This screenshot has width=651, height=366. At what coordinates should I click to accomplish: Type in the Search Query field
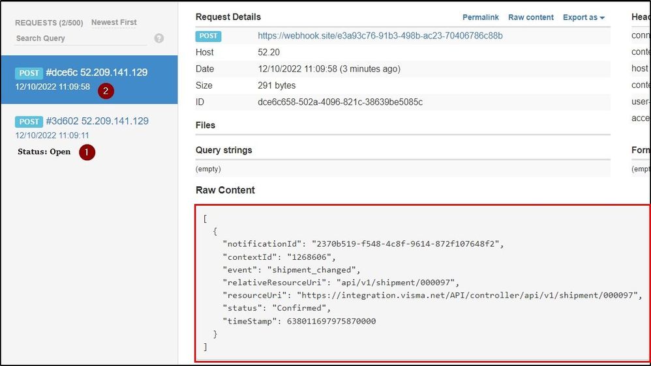81,38
